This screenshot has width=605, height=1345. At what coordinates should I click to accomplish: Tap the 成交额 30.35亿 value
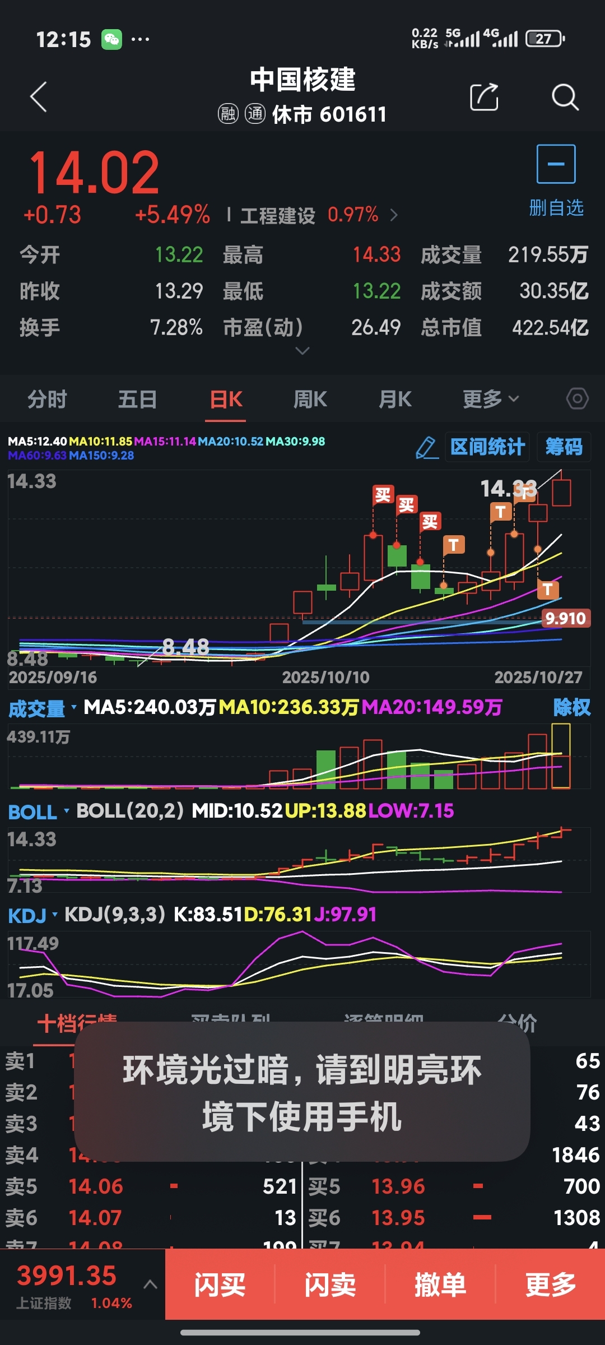point(553,291)
